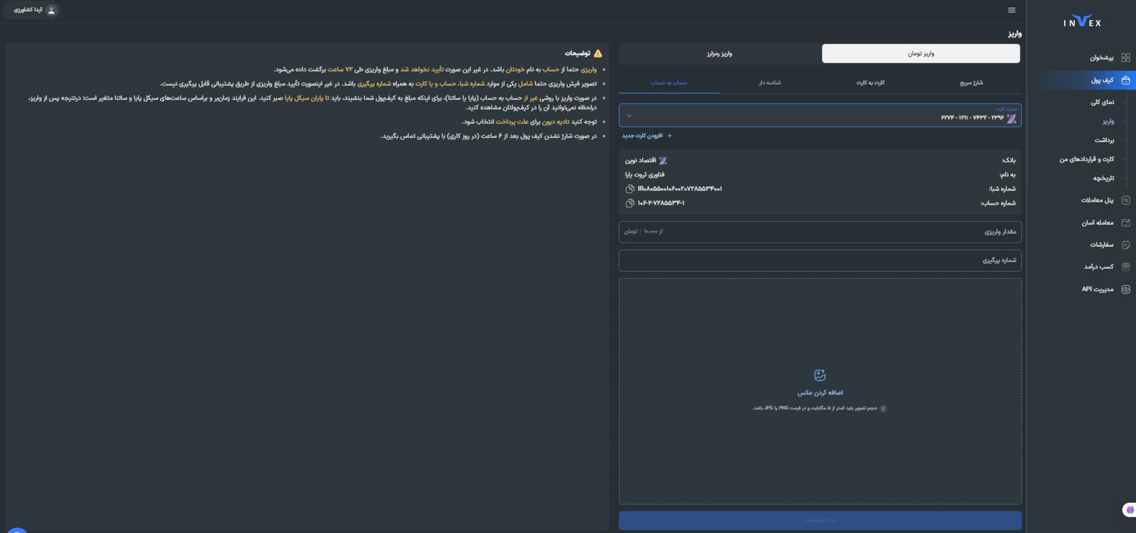1136x533 pixels.
Task: Click the INVEX logo
Action: (x=1082, y=22)
